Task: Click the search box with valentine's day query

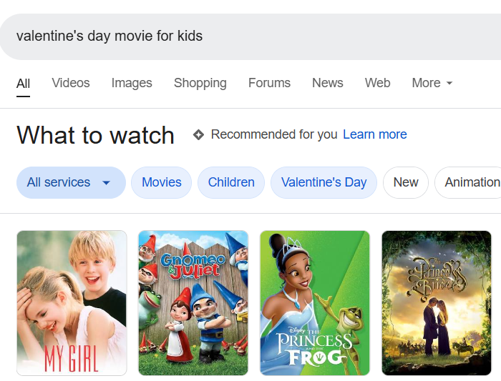Action: pos(250,36)
